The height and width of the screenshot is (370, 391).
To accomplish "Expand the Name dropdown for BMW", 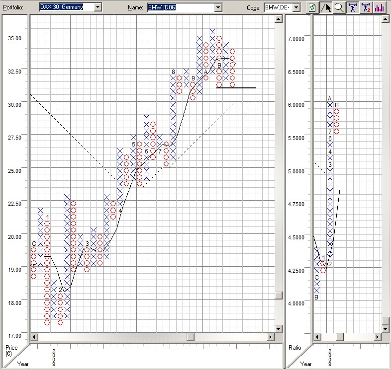I will (218, 7).
